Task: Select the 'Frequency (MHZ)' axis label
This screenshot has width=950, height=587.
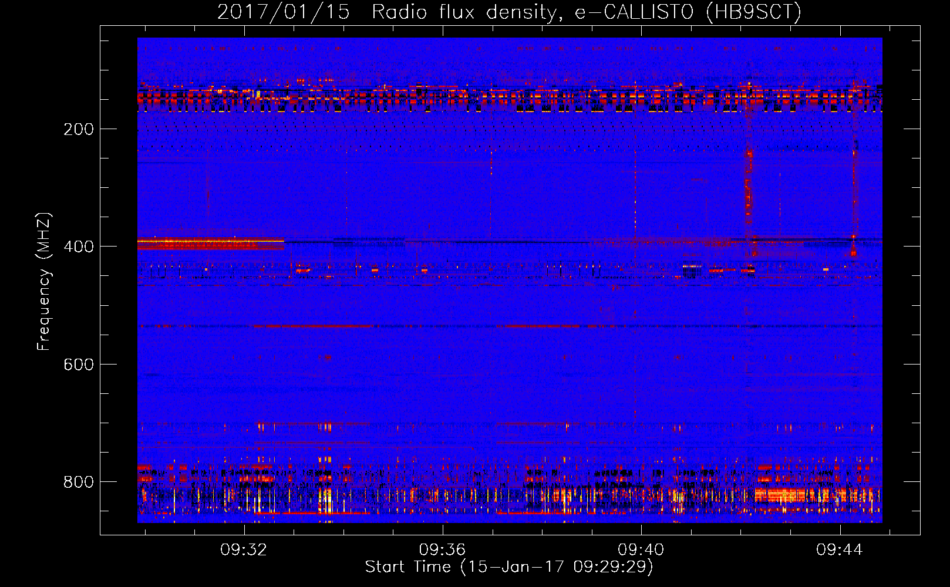Action: point(44,282)
